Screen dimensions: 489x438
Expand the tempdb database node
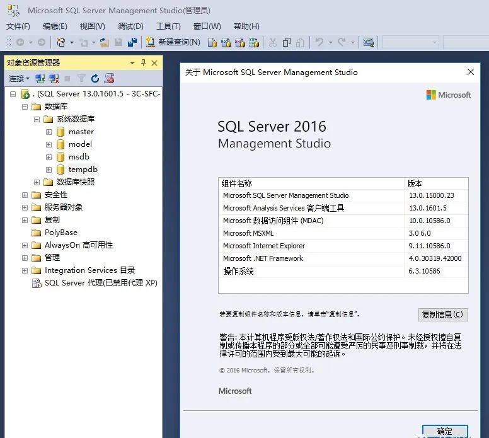pyautogui.click(x=49, y=170)
